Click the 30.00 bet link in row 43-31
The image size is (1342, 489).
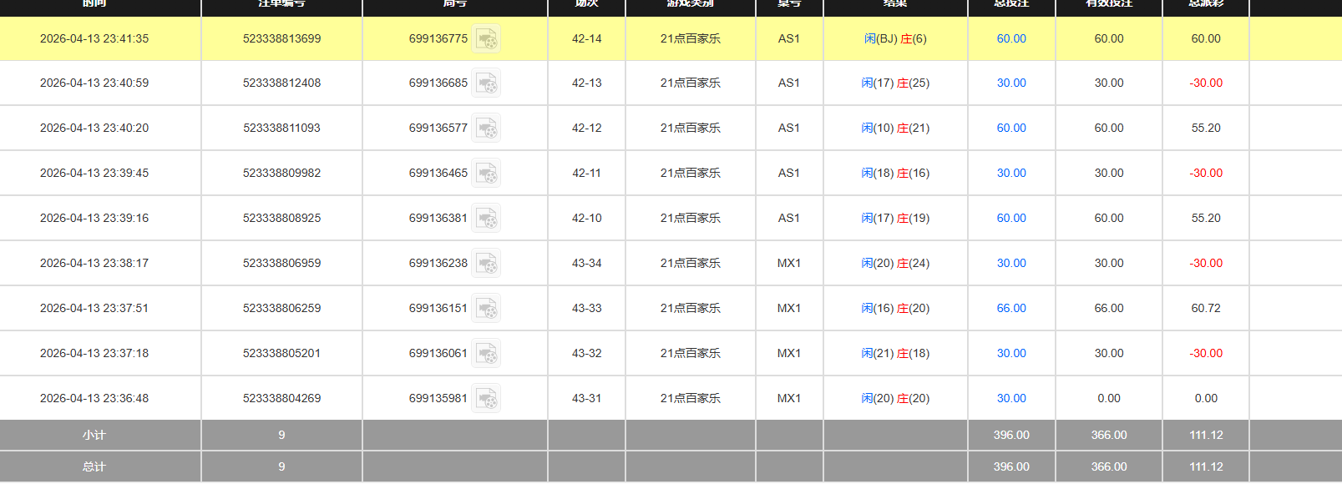(1010, 399)
